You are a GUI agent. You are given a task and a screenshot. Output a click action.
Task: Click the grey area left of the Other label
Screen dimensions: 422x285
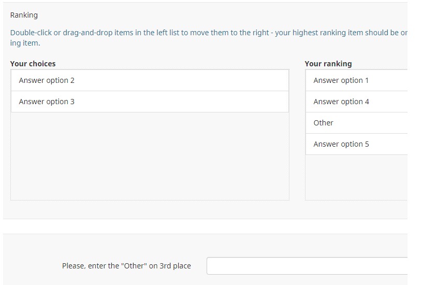[31, 266]
